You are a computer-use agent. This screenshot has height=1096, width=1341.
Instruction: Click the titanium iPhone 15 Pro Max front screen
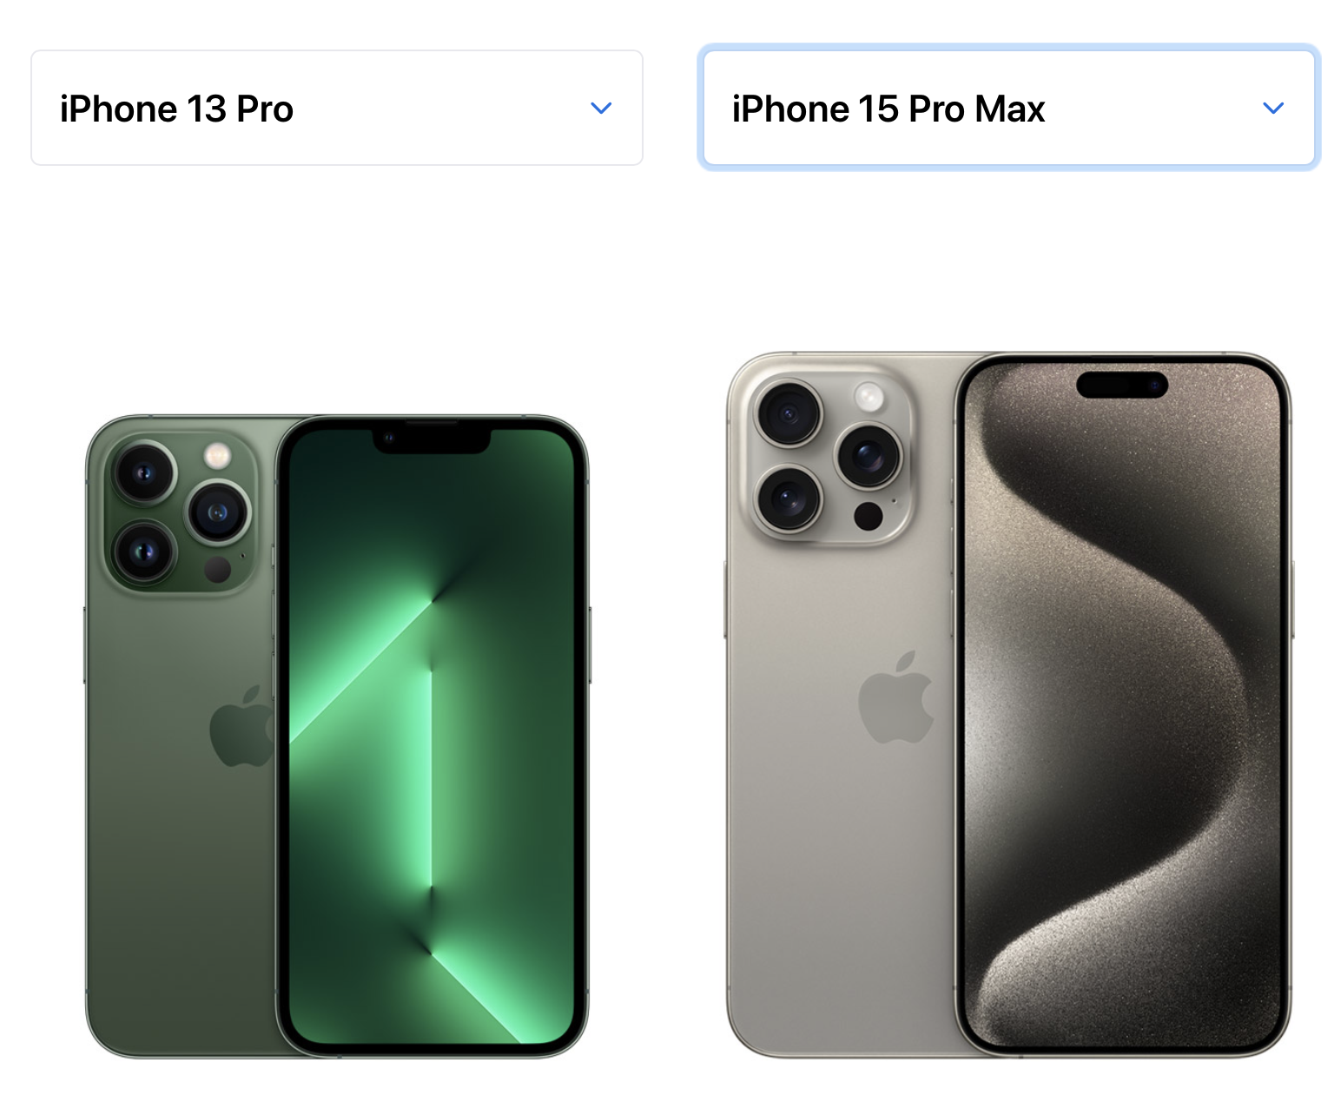click(1123, 704)
